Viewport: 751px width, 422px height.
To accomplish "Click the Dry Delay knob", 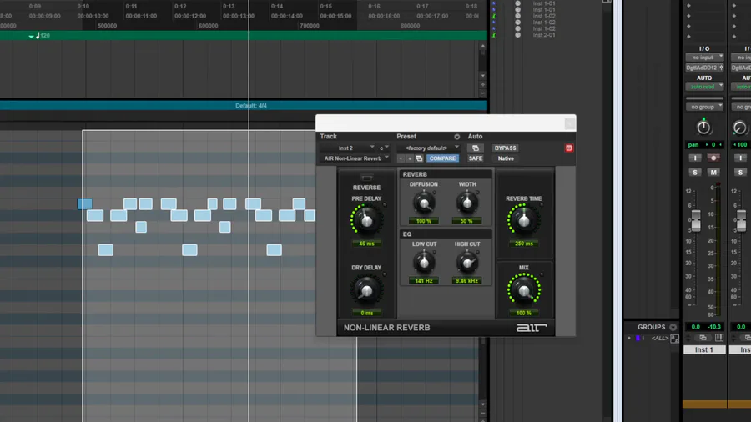I will tap(366, 290).
